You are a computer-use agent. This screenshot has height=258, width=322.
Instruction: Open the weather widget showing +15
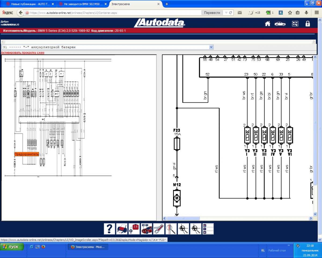coord(254,13)
